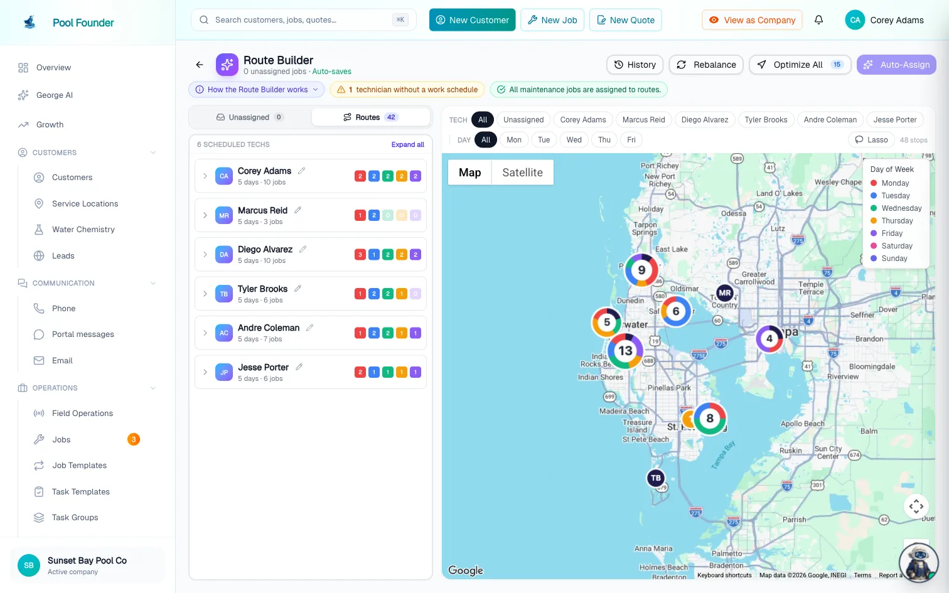Click Optimize All button
The image size is (949, 593).
(800, 65)
